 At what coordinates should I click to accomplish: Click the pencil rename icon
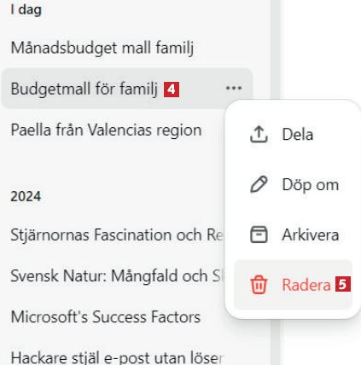(259, 184)
